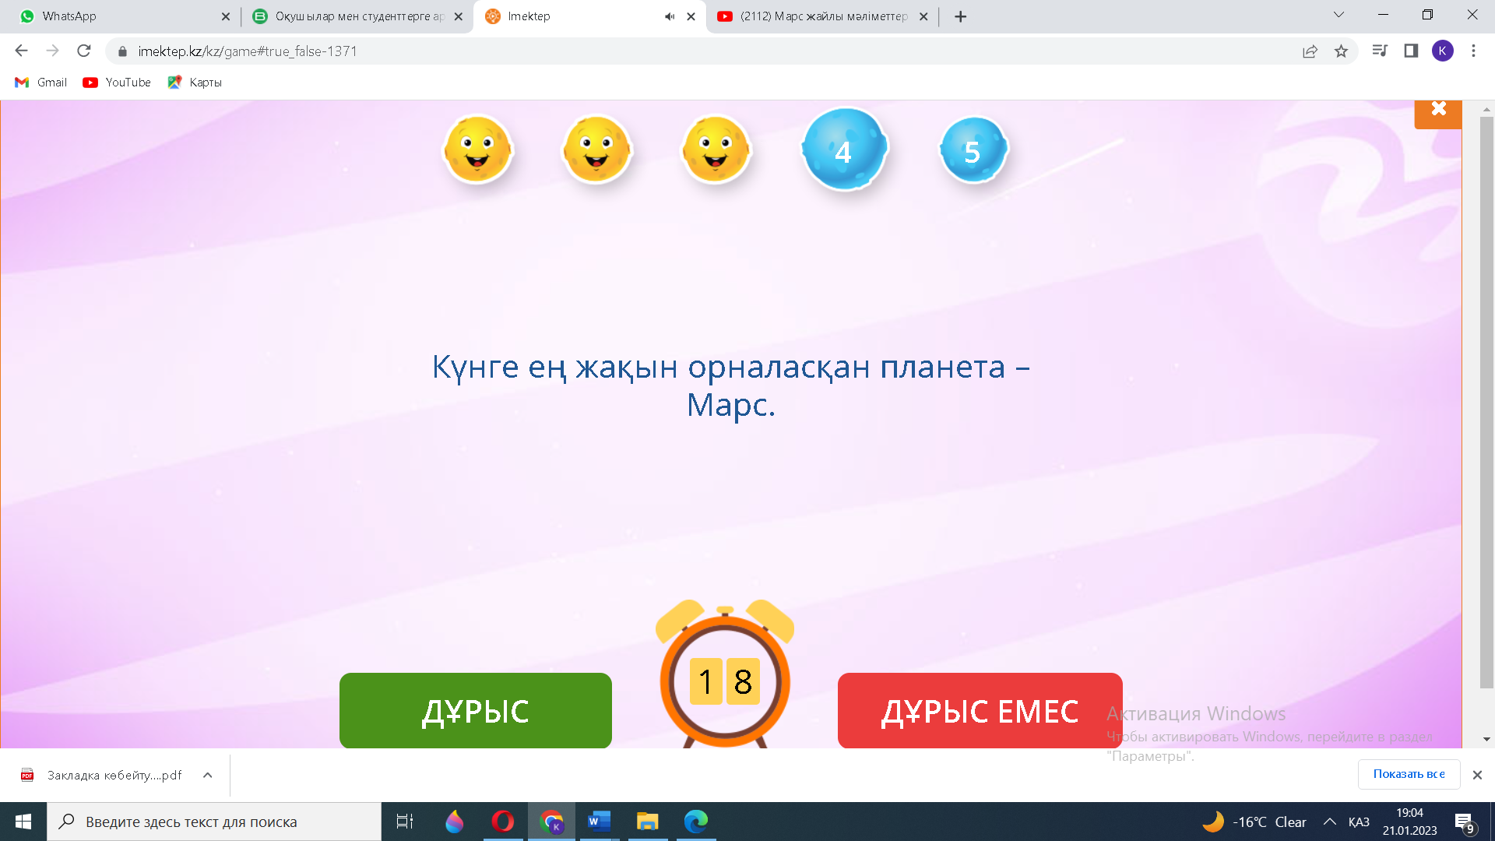
Task: Expand the downloaded PDF options chevron
Action: coord(207,775)
